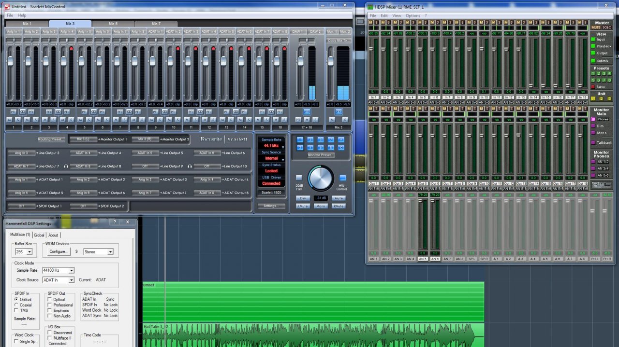The image size is (619, 347).
Task: Select Coaxial SPDIF In radio button
Action: [16, 305]
